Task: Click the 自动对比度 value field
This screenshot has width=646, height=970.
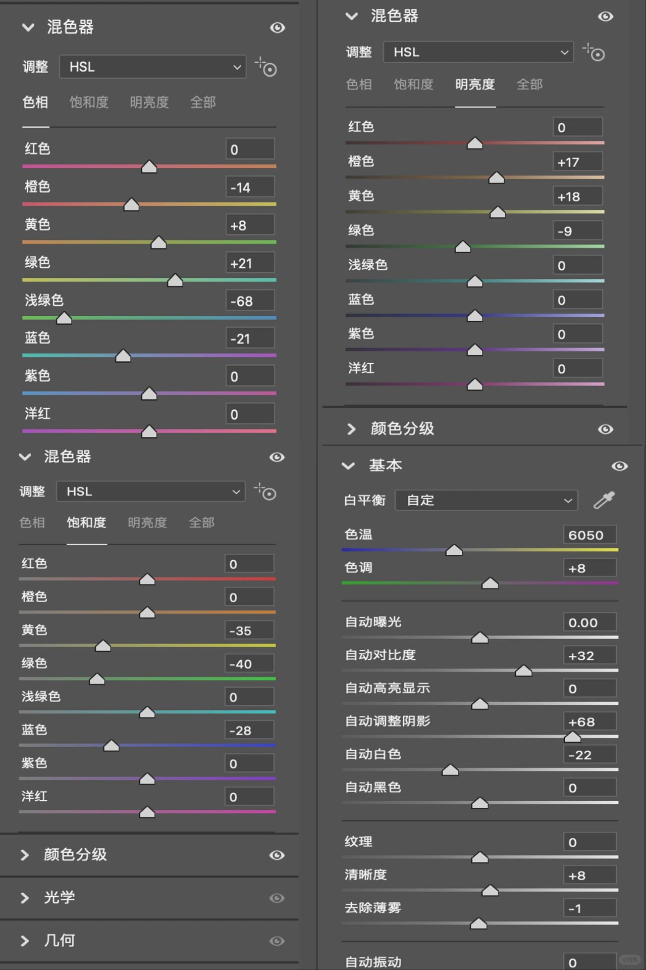Action: 589,656
